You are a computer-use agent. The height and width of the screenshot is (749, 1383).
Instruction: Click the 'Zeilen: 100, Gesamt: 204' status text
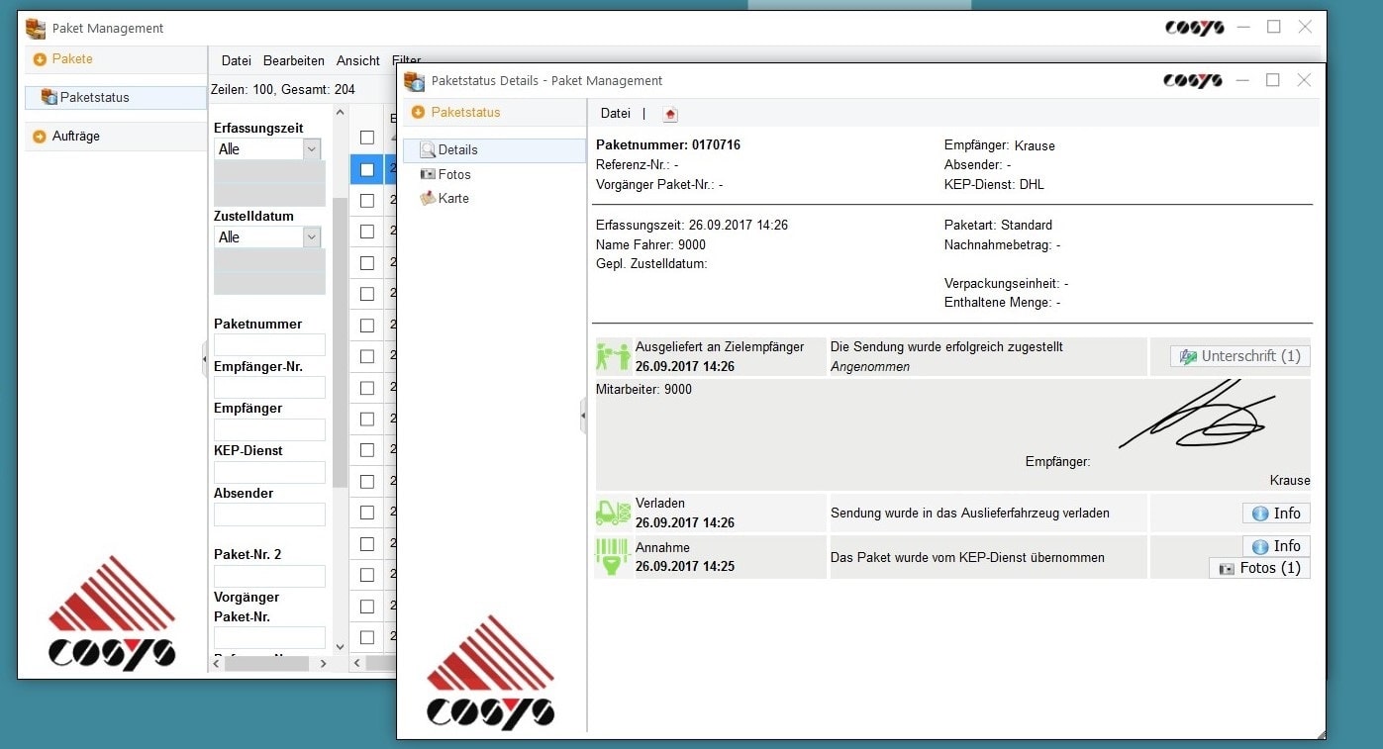pyautogui.click(x=283, y=90)
